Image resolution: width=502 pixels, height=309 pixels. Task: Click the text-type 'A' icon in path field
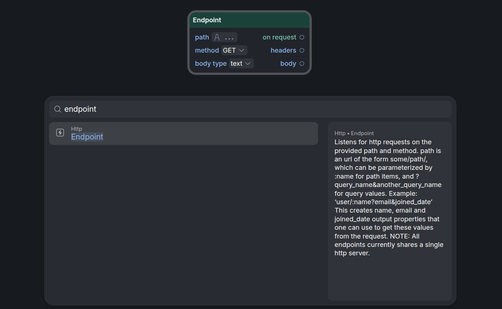click(x=217, y=37)
